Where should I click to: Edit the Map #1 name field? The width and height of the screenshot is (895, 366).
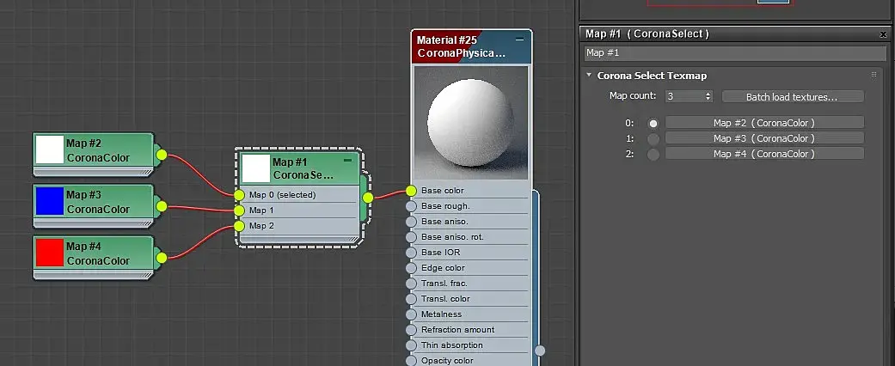tap(736, 53)
